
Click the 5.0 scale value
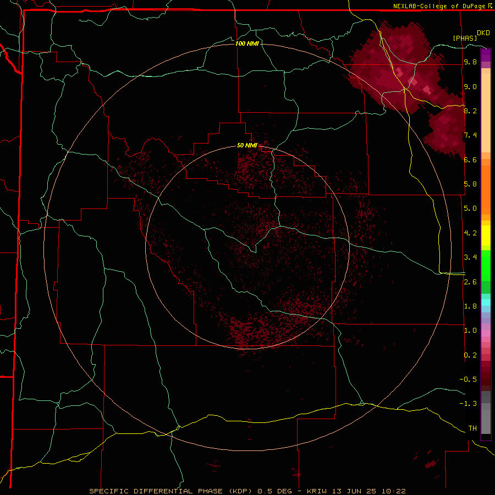tap(470, 208)
